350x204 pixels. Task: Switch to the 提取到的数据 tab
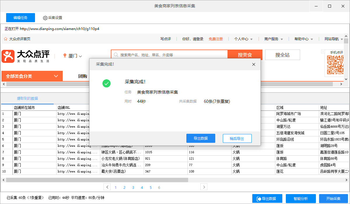27,99
